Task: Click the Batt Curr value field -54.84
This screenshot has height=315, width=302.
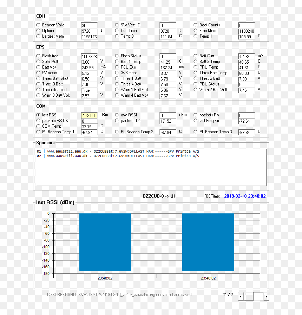Action: tap(247, 56)
